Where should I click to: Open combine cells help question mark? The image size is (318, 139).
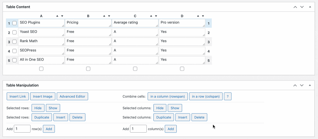click(228, 96)
